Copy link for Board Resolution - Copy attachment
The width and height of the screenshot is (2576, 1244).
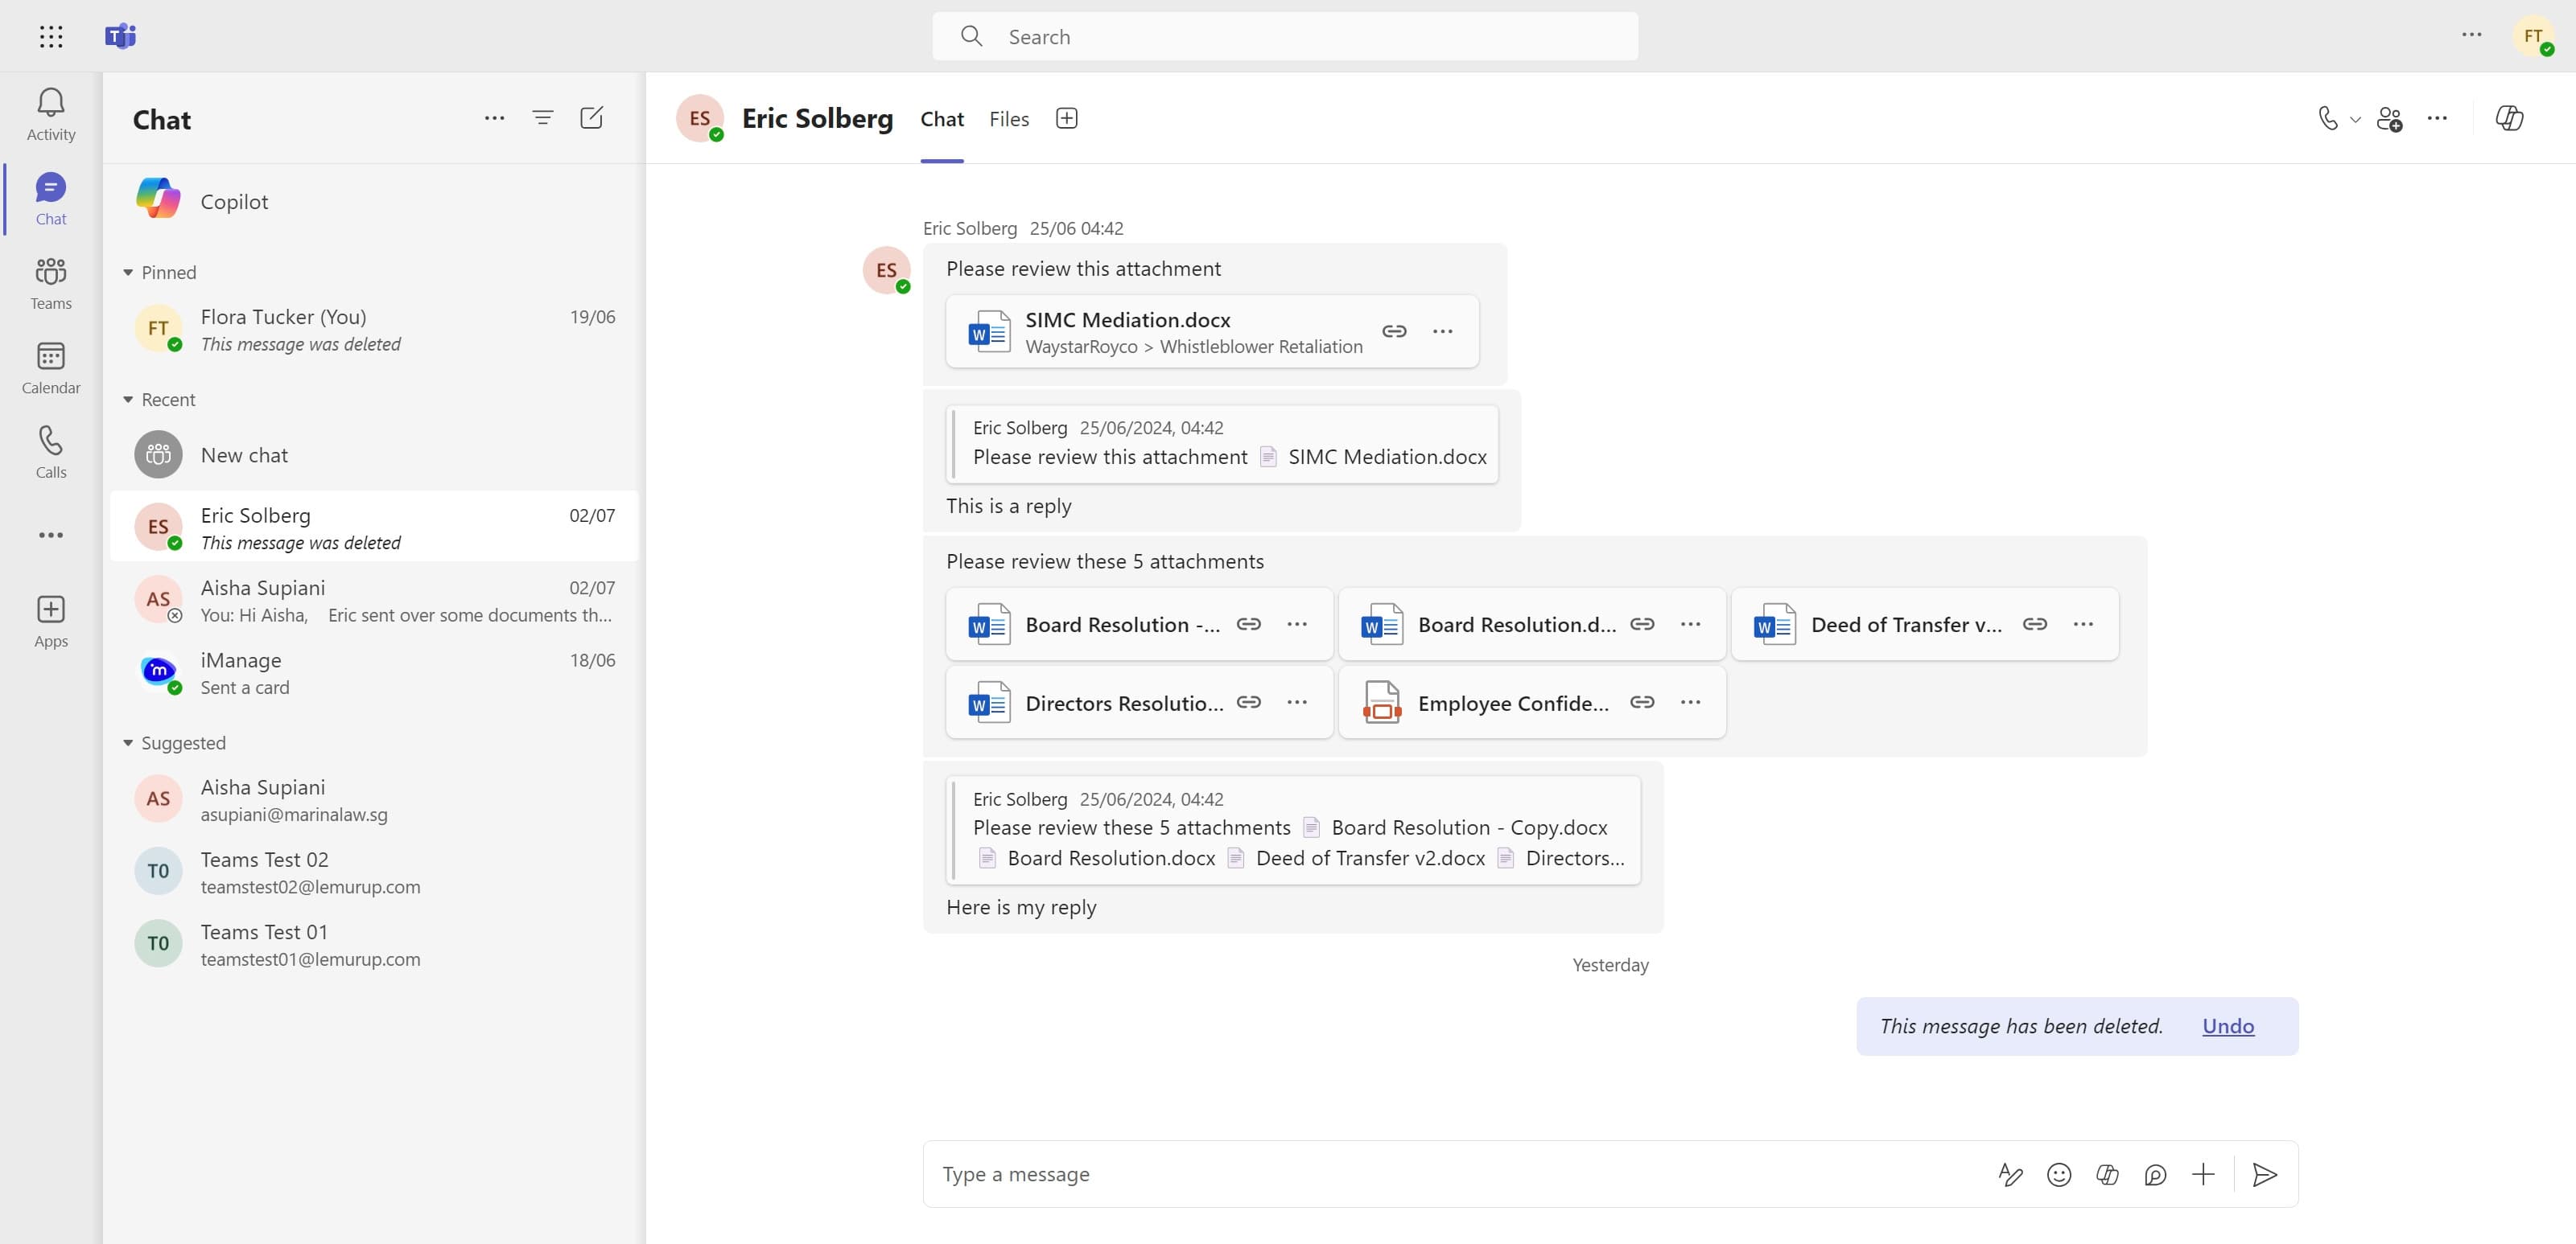click(x=1249, y=623)
